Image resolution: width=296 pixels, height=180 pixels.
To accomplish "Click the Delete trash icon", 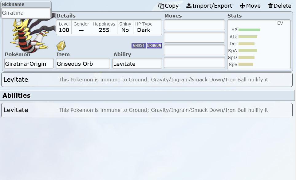I will coord(270,6).
